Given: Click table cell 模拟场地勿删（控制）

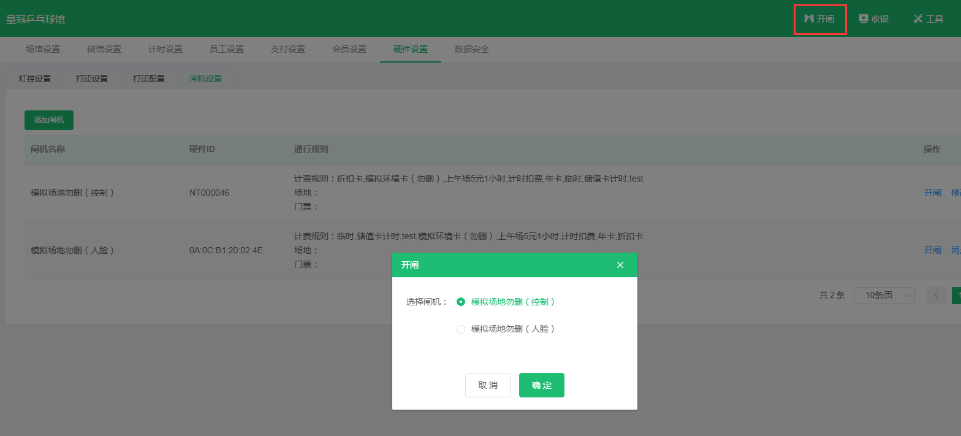Looking at the screenshot, I should 73,193.
